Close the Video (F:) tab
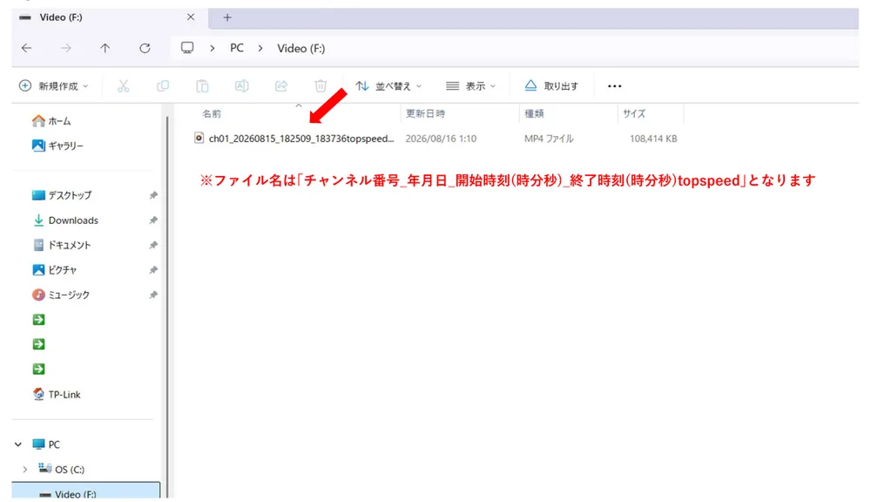Viewport: 871px width, 502px height. coord(191,17)
